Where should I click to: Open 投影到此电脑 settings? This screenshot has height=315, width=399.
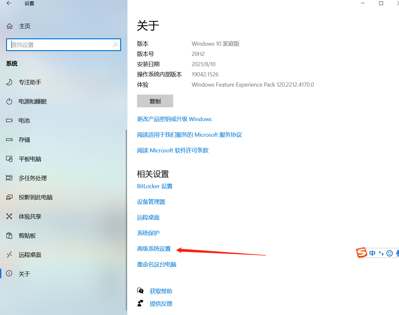click(35, 197)
